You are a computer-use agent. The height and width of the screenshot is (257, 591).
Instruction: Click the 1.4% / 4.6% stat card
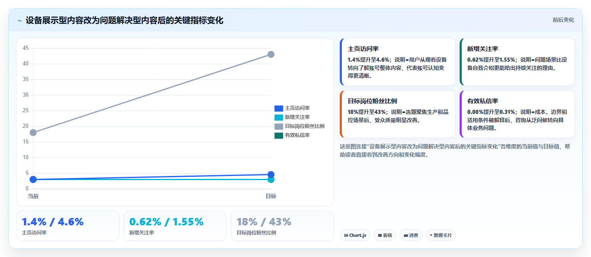click(x=68, y=226)
